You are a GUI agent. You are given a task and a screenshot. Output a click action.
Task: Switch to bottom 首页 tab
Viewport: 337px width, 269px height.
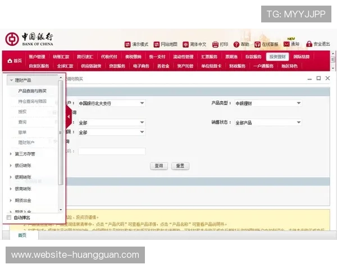(x=22, y=235)
